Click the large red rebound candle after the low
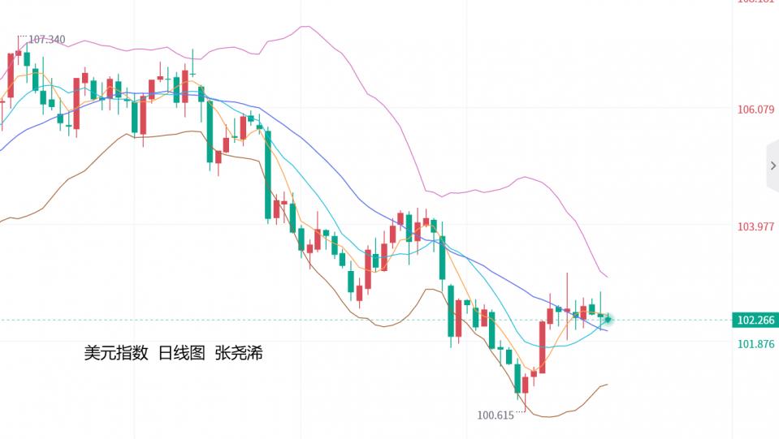The width and height of the screenshot is (779, 439). 542,346
